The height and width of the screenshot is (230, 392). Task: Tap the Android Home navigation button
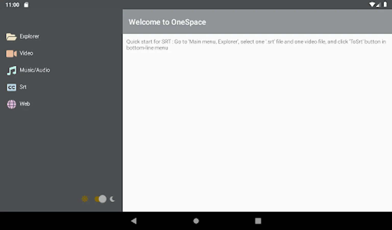(196, 221)
